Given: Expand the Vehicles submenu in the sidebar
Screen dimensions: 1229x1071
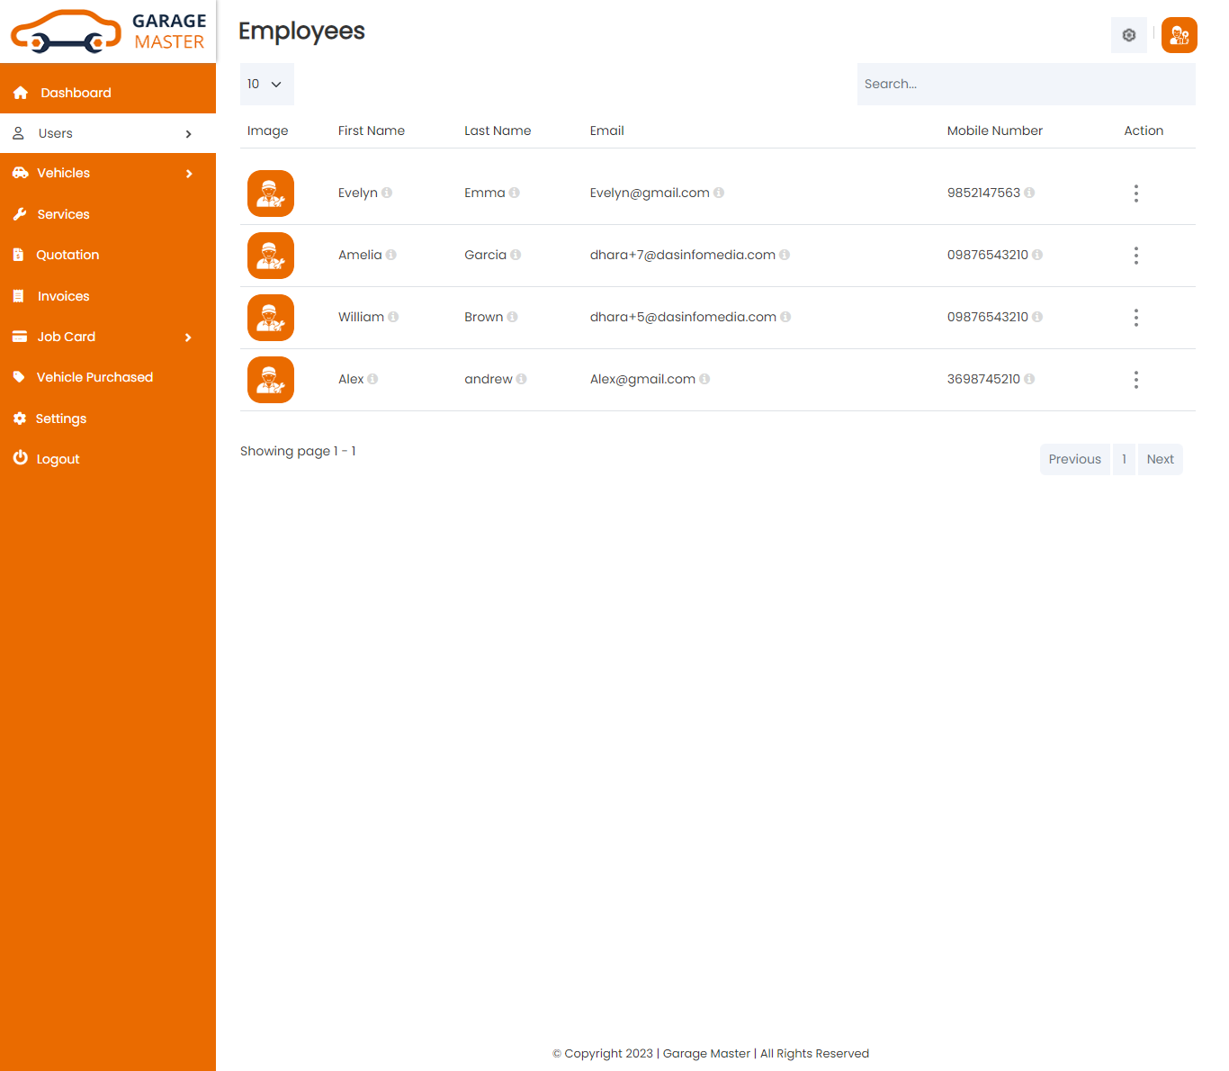Looking at the screenshot, I should pyautogui.click(x=188, y=174).
